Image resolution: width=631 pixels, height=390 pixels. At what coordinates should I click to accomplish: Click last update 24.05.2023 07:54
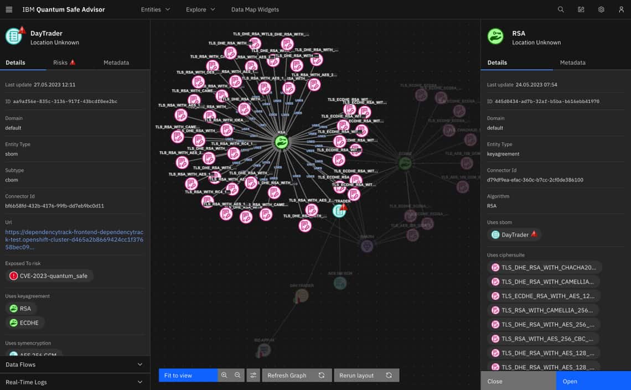click(x=536, y=85)
